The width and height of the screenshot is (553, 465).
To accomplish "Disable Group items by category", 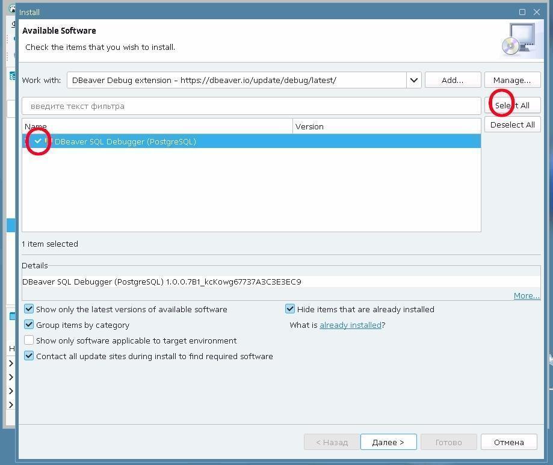I will coord(29,325).
